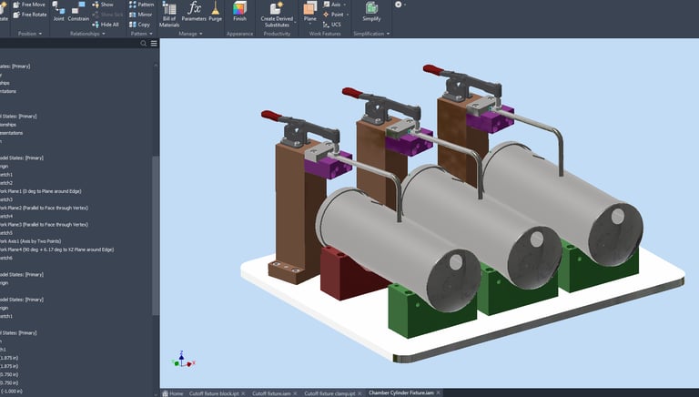Click the Purge tool icon
The height and width of the screenshot is (397, 699).
[x=215, y=11]
